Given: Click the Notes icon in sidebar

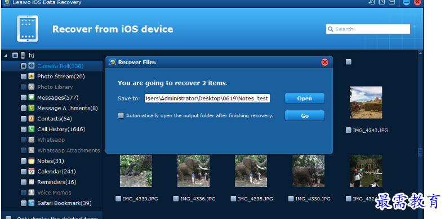Looking at the screenshot, I should point(32,161).
